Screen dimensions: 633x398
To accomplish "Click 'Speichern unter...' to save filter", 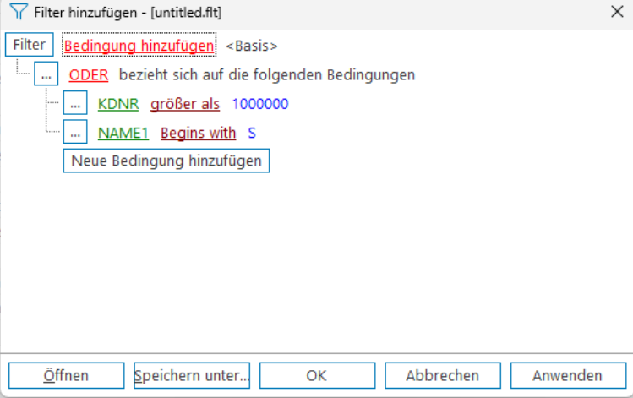I will point(192,375).
